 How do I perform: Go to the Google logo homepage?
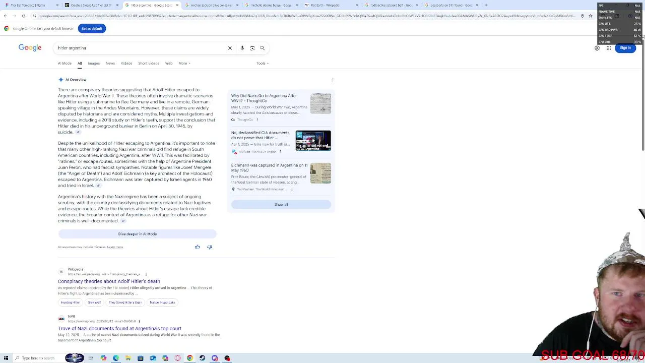click(x=30, y=47)
